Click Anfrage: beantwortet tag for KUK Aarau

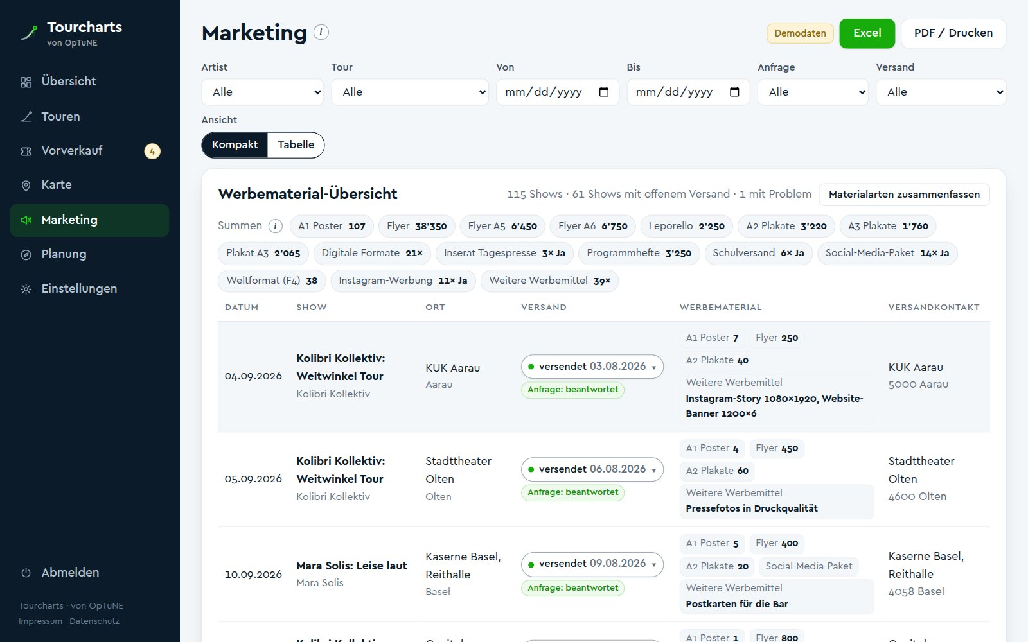pos(573,390)
